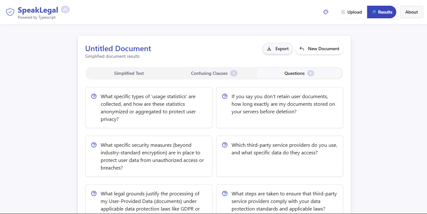This screenshot has height=214, width=427.
Task: Click the AI badge next to SpeakLegal
Action: click(65, 9)
